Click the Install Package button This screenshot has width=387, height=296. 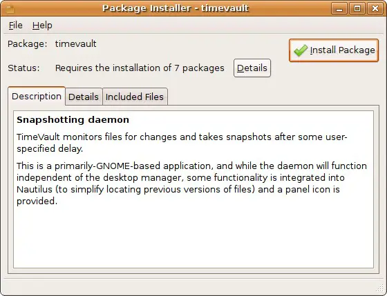coord(334,50)
